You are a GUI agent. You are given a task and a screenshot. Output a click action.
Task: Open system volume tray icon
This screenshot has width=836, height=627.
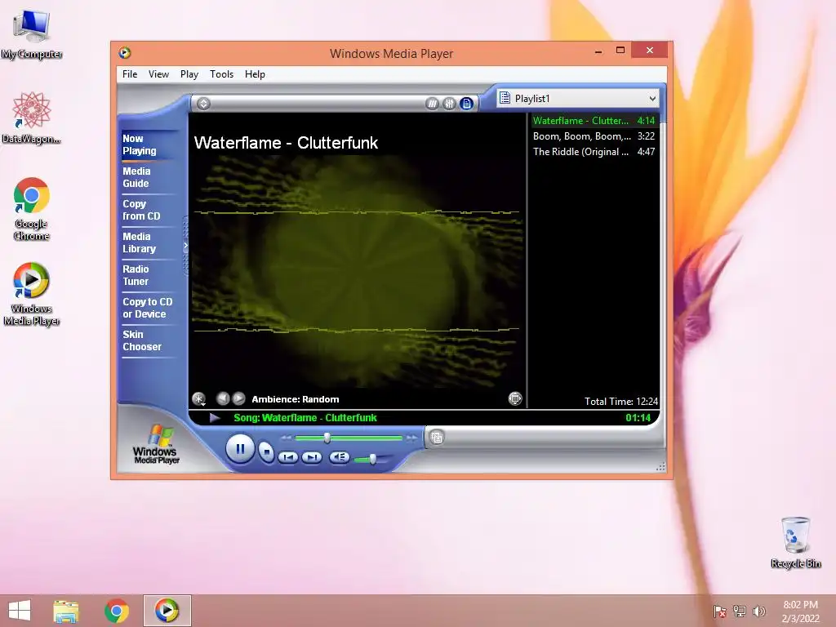click(758, 611)
